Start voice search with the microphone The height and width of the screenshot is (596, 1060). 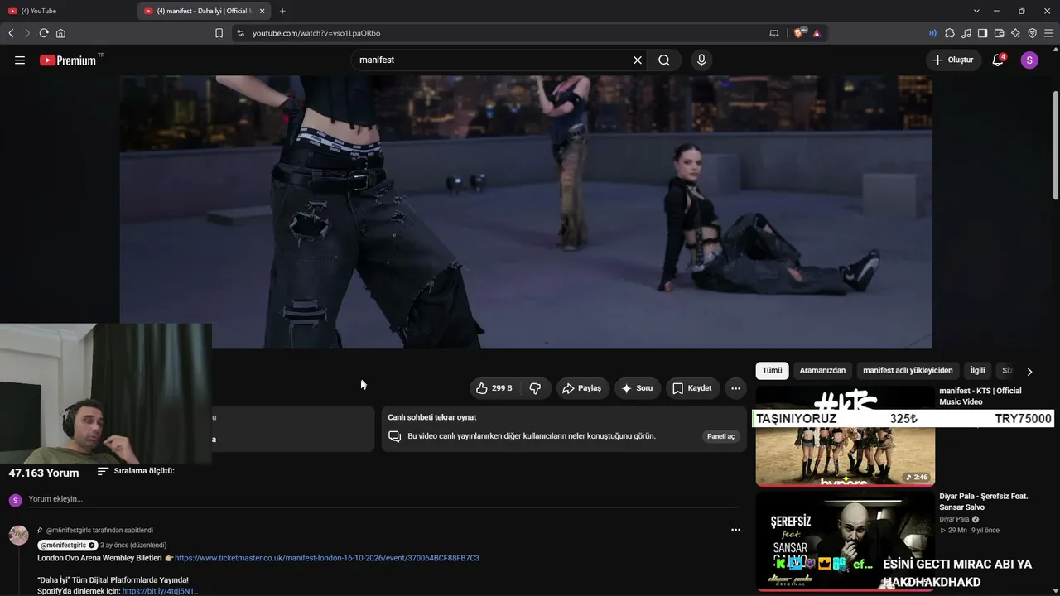tap(701, 60)
